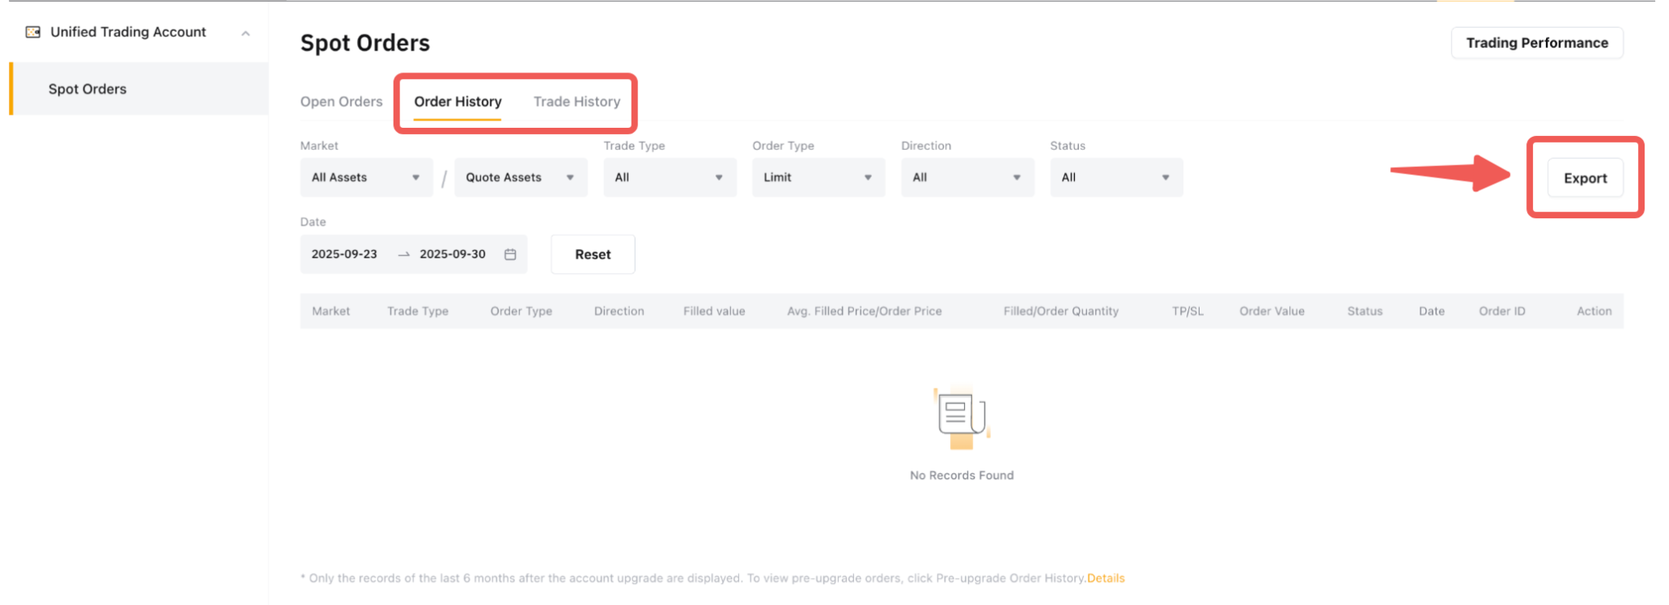Open the Quote Assets dropdown

[520, 178]
